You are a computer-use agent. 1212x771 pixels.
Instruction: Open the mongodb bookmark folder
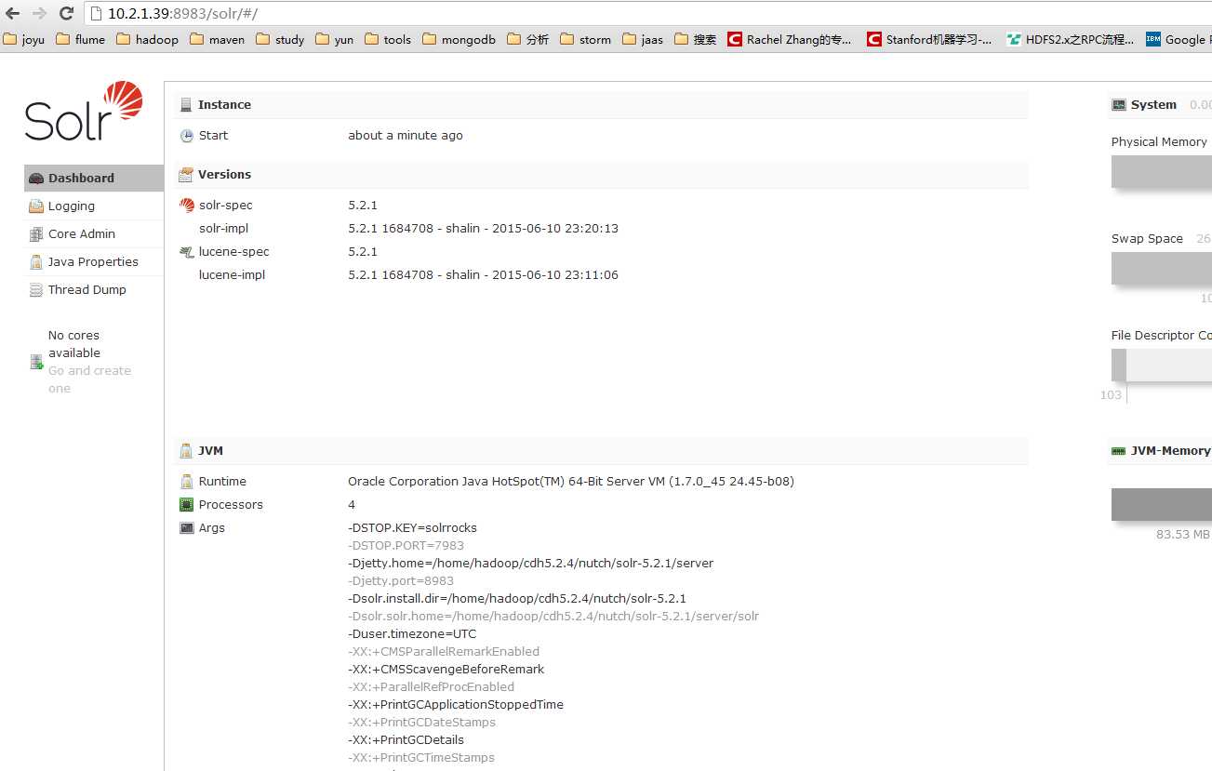click(459, 39)
